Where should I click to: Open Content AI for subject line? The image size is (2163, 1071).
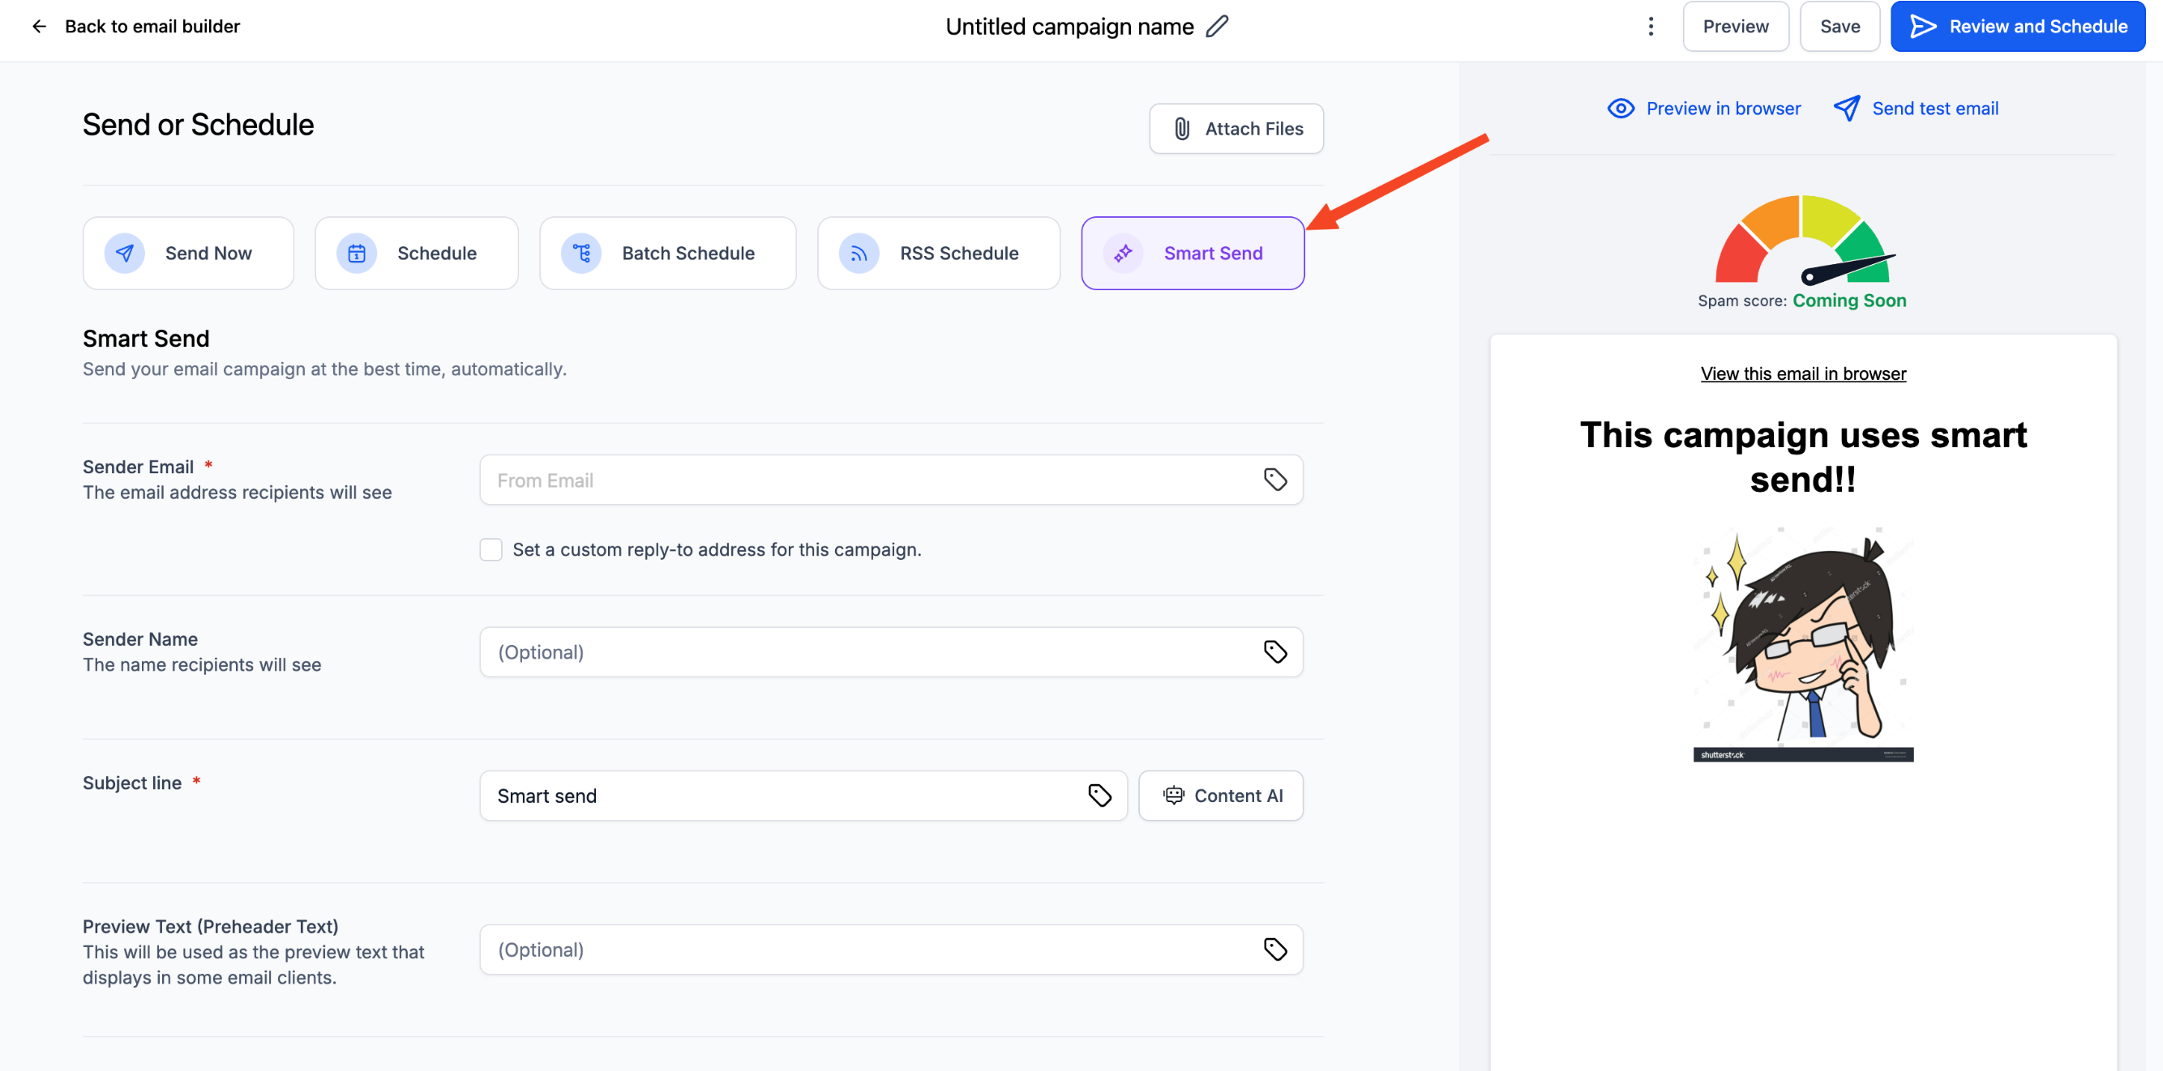pyautogui.click(x=1220, y=795)
